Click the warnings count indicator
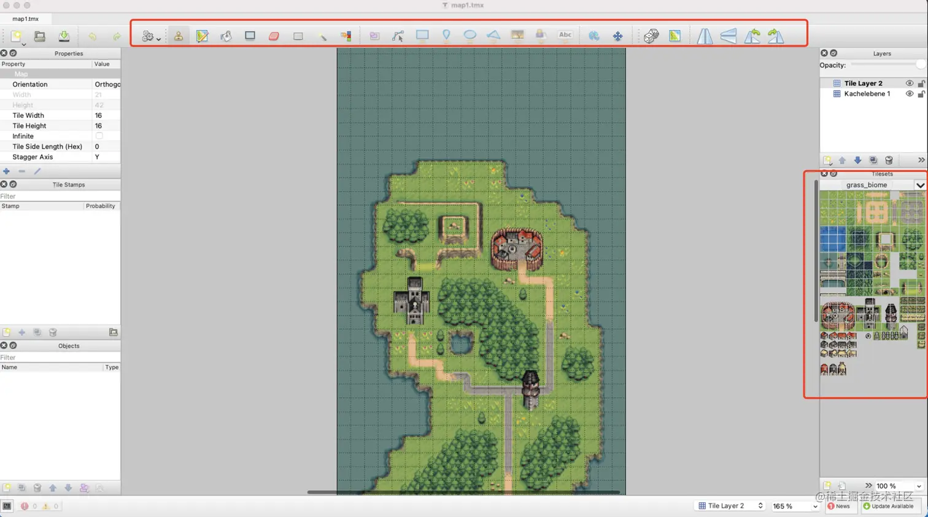This screenshot has width=928, height=517. pyautogui.click(x=50, y=506)
